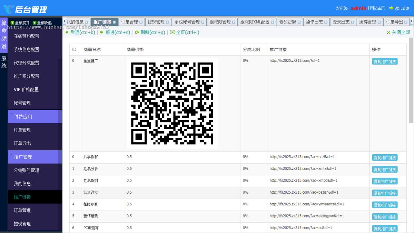The image size is (414, 233).
Task: Click the vertical page scrollbar
Action: (x=411, y=80)
